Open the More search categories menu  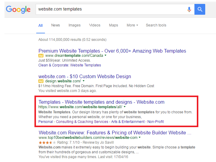pyautogui.click(x=132, y=25)
